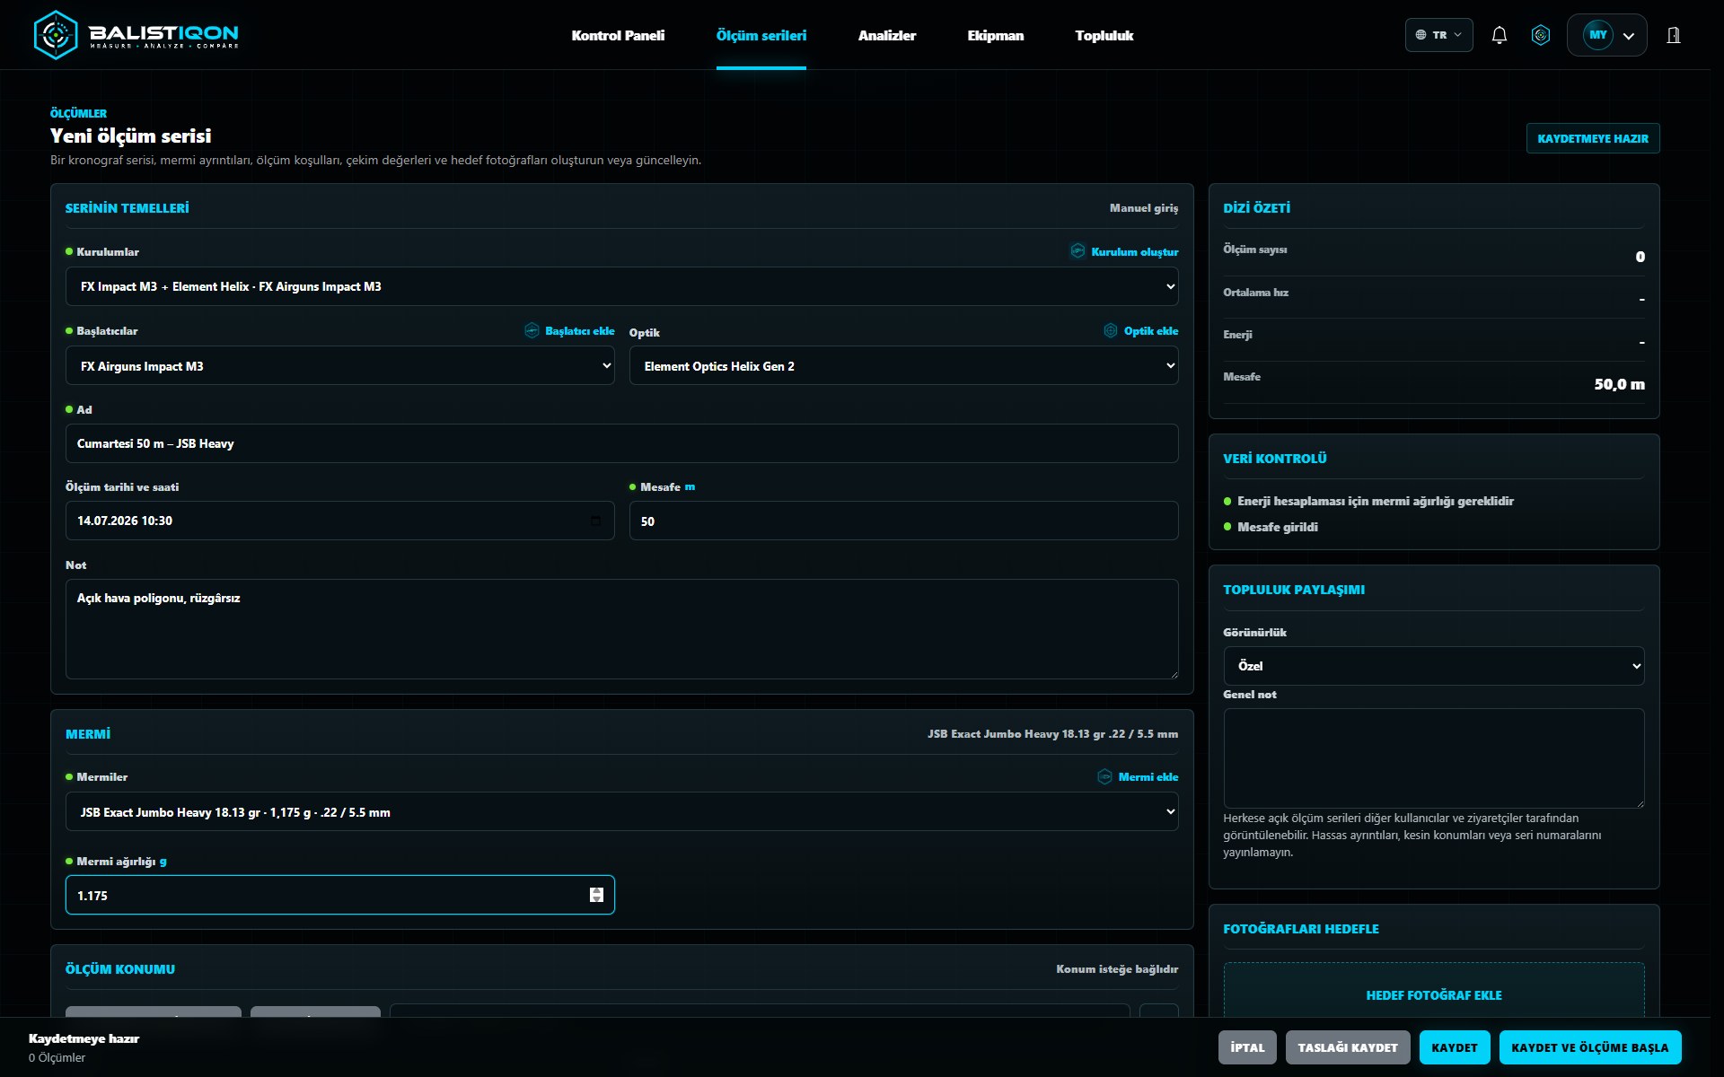Click the Taslağı Kaydet button
The image size is (1724, 1077).
click(x=1348, y=1047)
